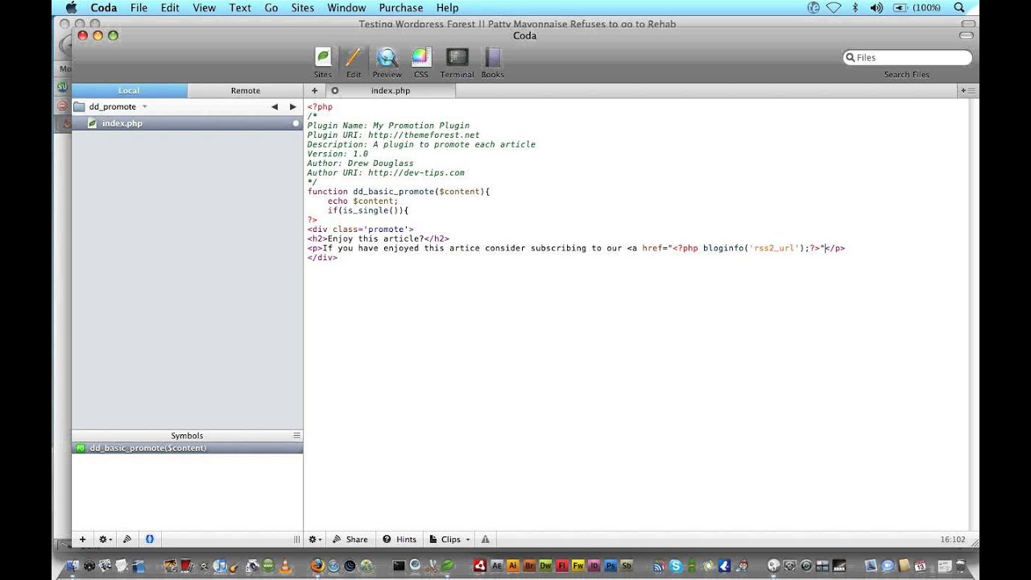Click the warning triangle in editor footer
This screenshot has width=1031, height=580.
pos(485,539)
